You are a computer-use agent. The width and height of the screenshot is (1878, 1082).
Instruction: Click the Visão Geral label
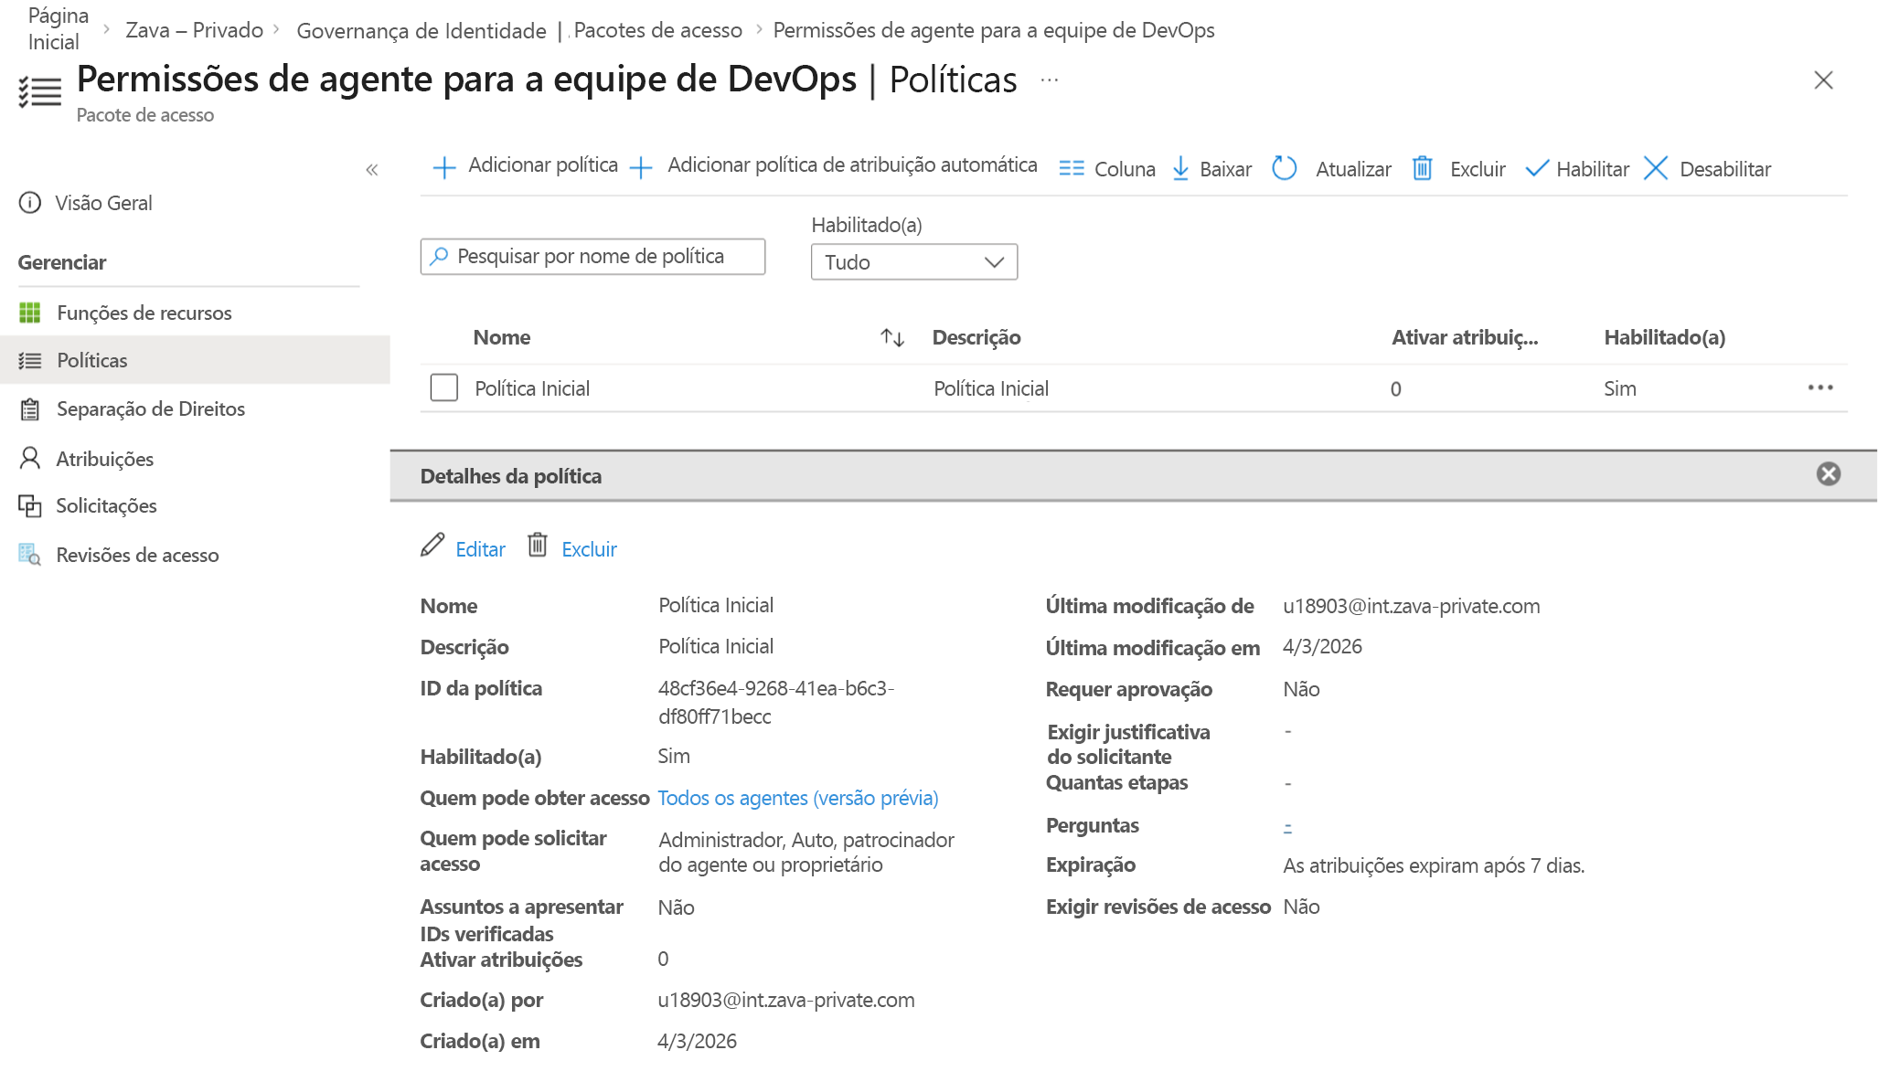pyautogui.click(x=103, y=203)
